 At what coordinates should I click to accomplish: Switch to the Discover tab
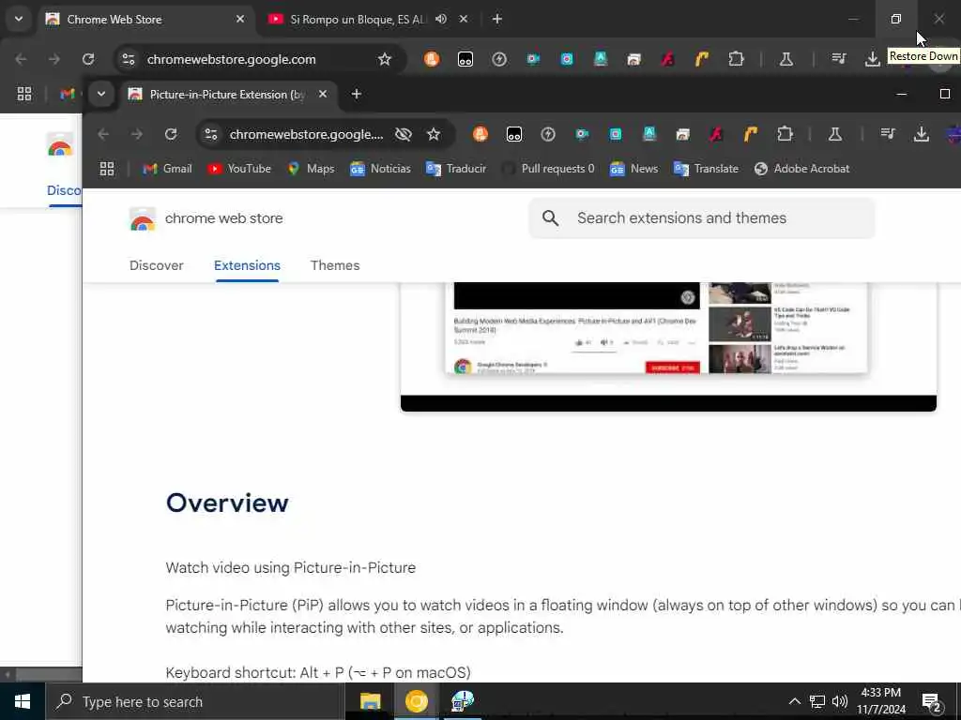(157, 265)
